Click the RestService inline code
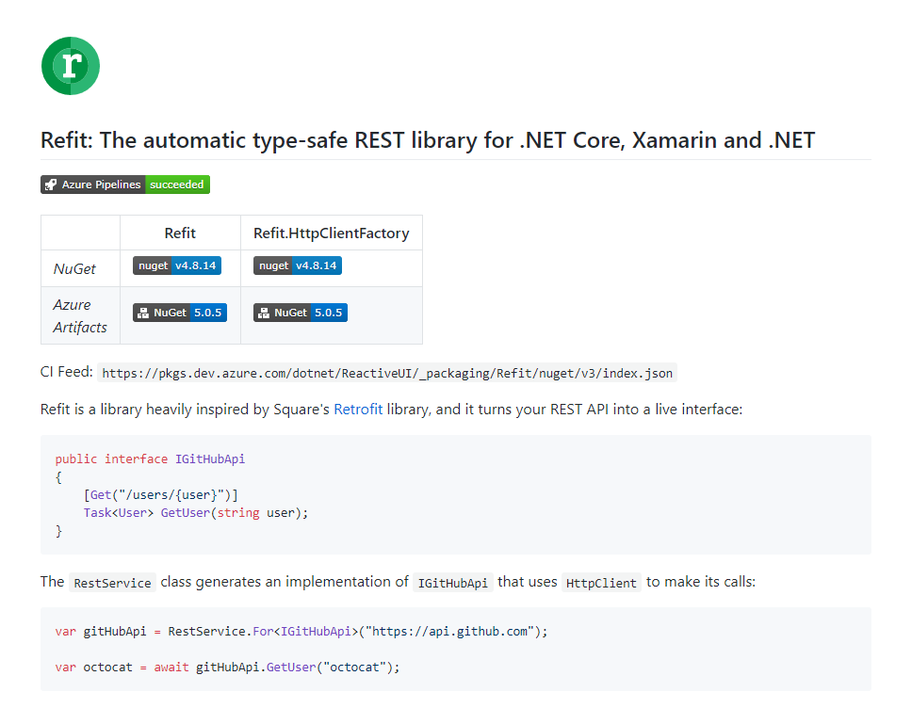The width and height of the screenshot is (912, 708). click(x=112, y=583)
